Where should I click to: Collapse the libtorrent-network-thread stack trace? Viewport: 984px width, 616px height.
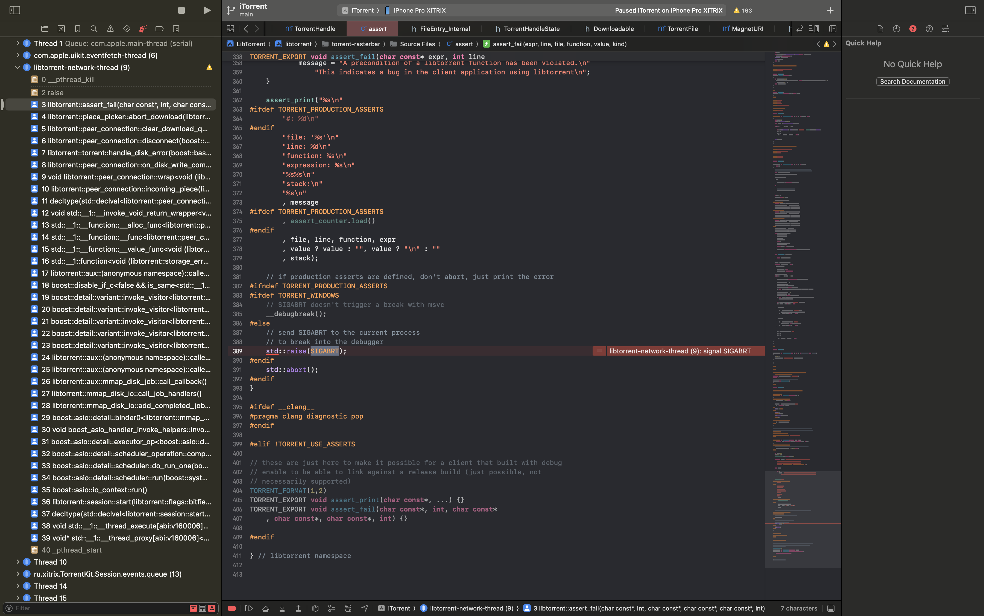17,67
